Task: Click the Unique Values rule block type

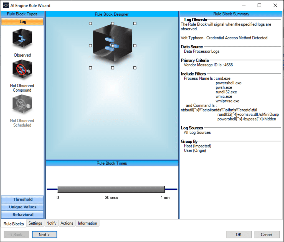Action: [22, 207]
